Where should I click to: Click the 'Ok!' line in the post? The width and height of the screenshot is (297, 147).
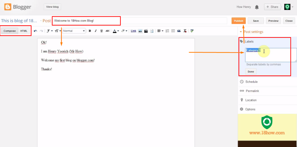(x=44, y=42)
